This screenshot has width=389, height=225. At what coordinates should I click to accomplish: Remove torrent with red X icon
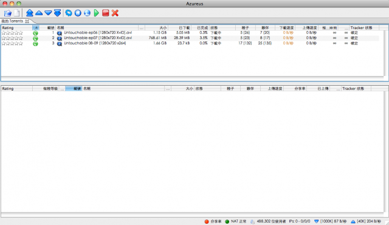click(x=115, y=13)
